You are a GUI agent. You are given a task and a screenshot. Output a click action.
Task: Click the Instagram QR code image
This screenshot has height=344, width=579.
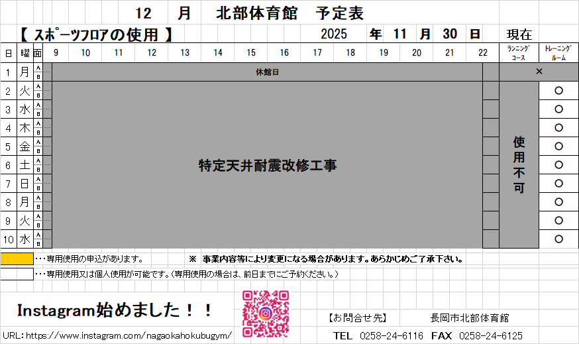265,314
